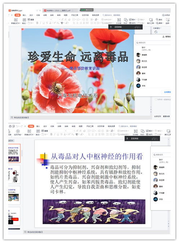Enable the 与形状一起旋转 checkbox
The width and height of the screenshot is (179, 243).
(x=156, y=99)
